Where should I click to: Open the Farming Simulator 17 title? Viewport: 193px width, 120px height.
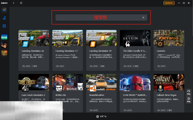pos(67,51)
